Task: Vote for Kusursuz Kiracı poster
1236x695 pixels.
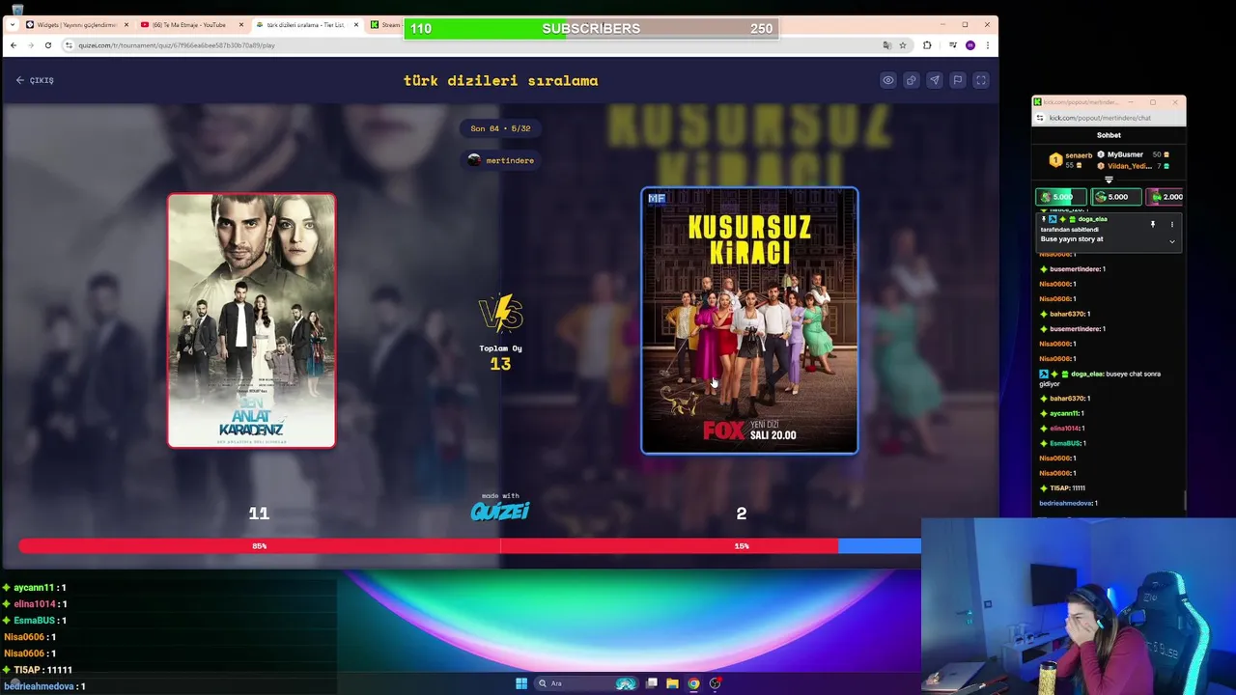Action: pos(749,320)
